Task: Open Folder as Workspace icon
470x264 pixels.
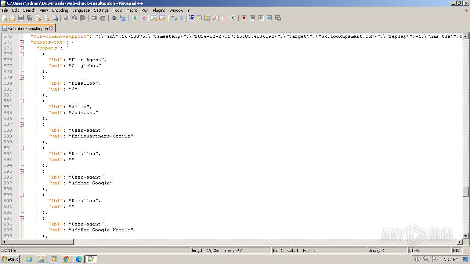Action: (224, 18)
